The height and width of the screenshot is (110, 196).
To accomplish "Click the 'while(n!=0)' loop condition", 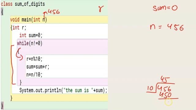I will [30, 43].
